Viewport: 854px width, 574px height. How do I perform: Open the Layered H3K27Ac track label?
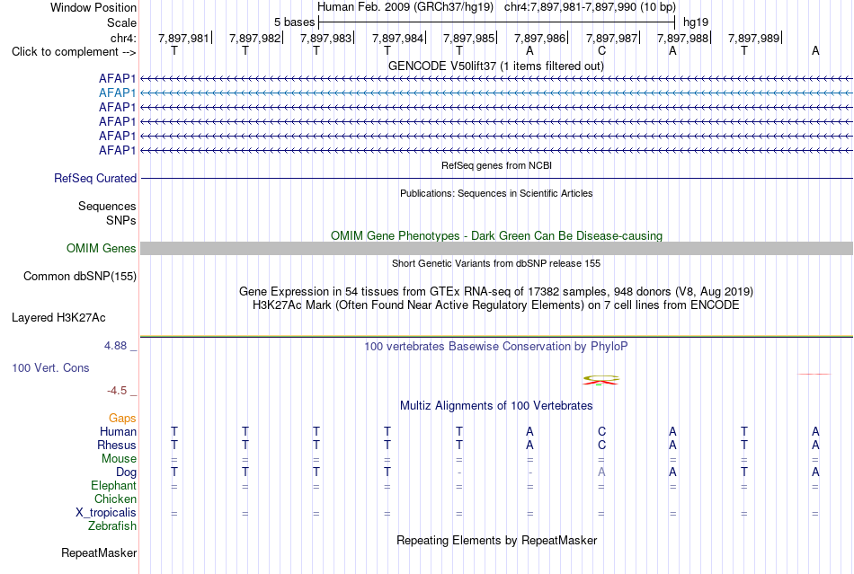pos(58,318)
